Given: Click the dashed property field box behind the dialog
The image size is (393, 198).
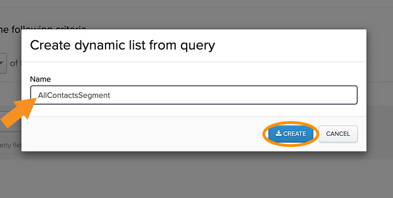Looking at the screenshot, I should coord(10,145).
